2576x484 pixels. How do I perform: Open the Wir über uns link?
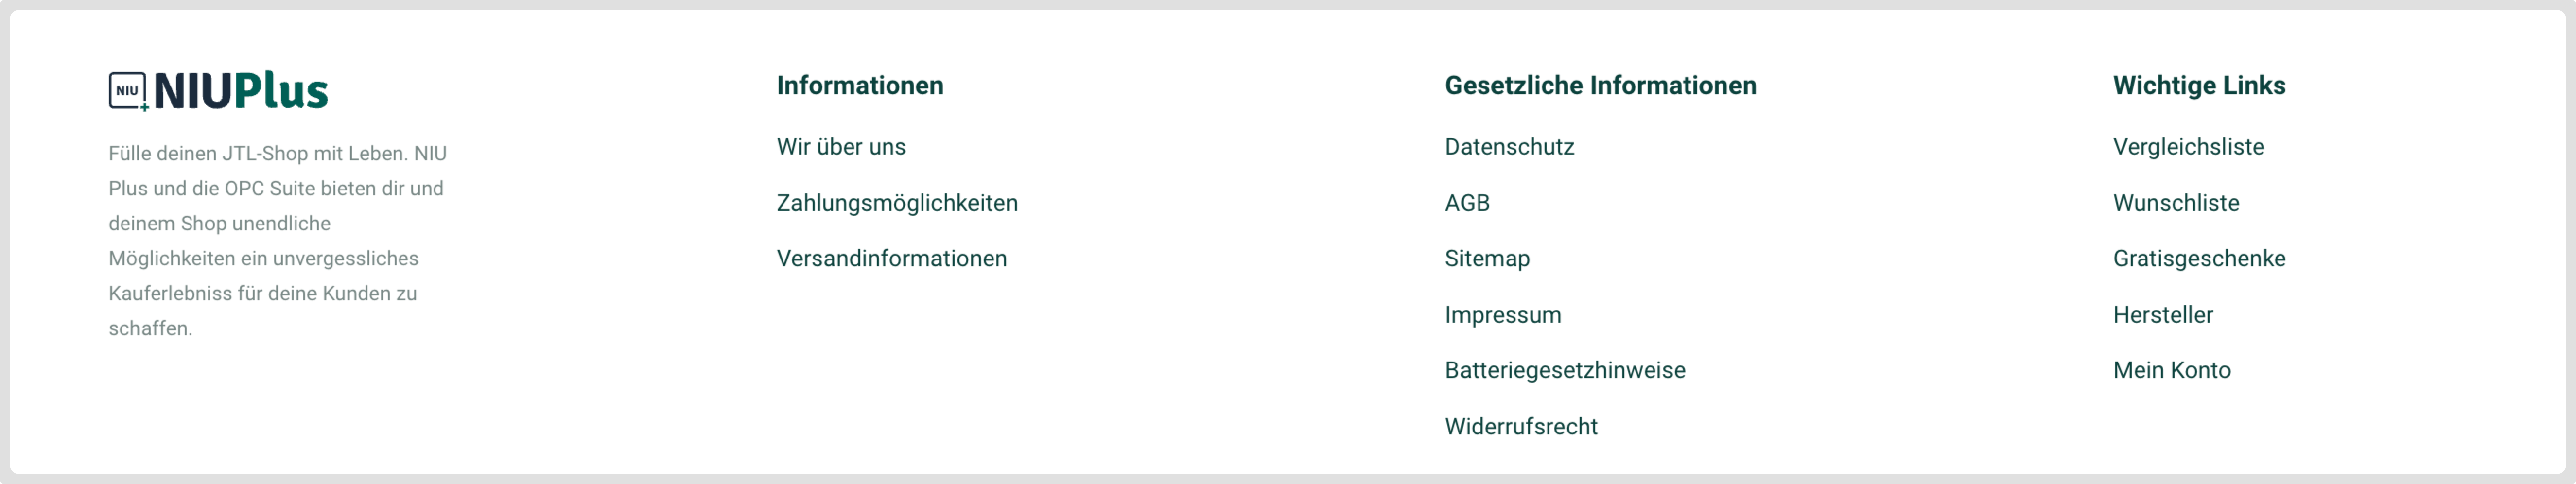coord(841,147)
